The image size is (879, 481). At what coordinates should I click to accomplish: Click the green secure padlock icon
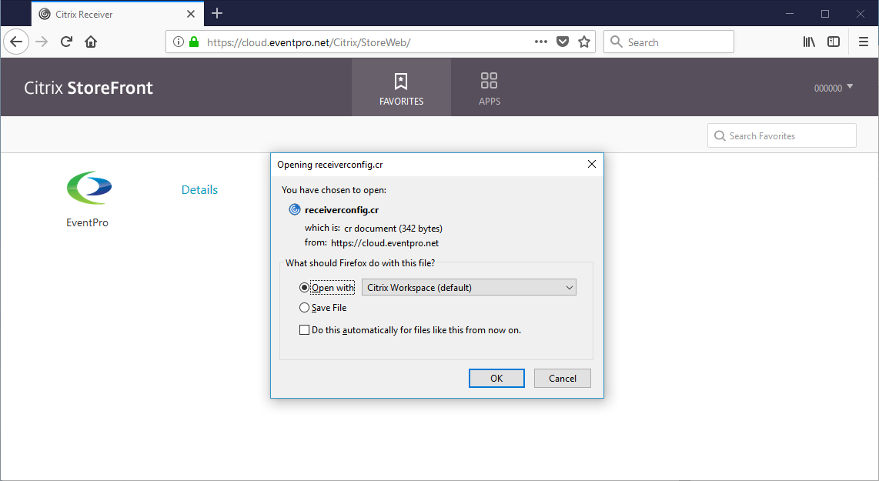point(194,42)
